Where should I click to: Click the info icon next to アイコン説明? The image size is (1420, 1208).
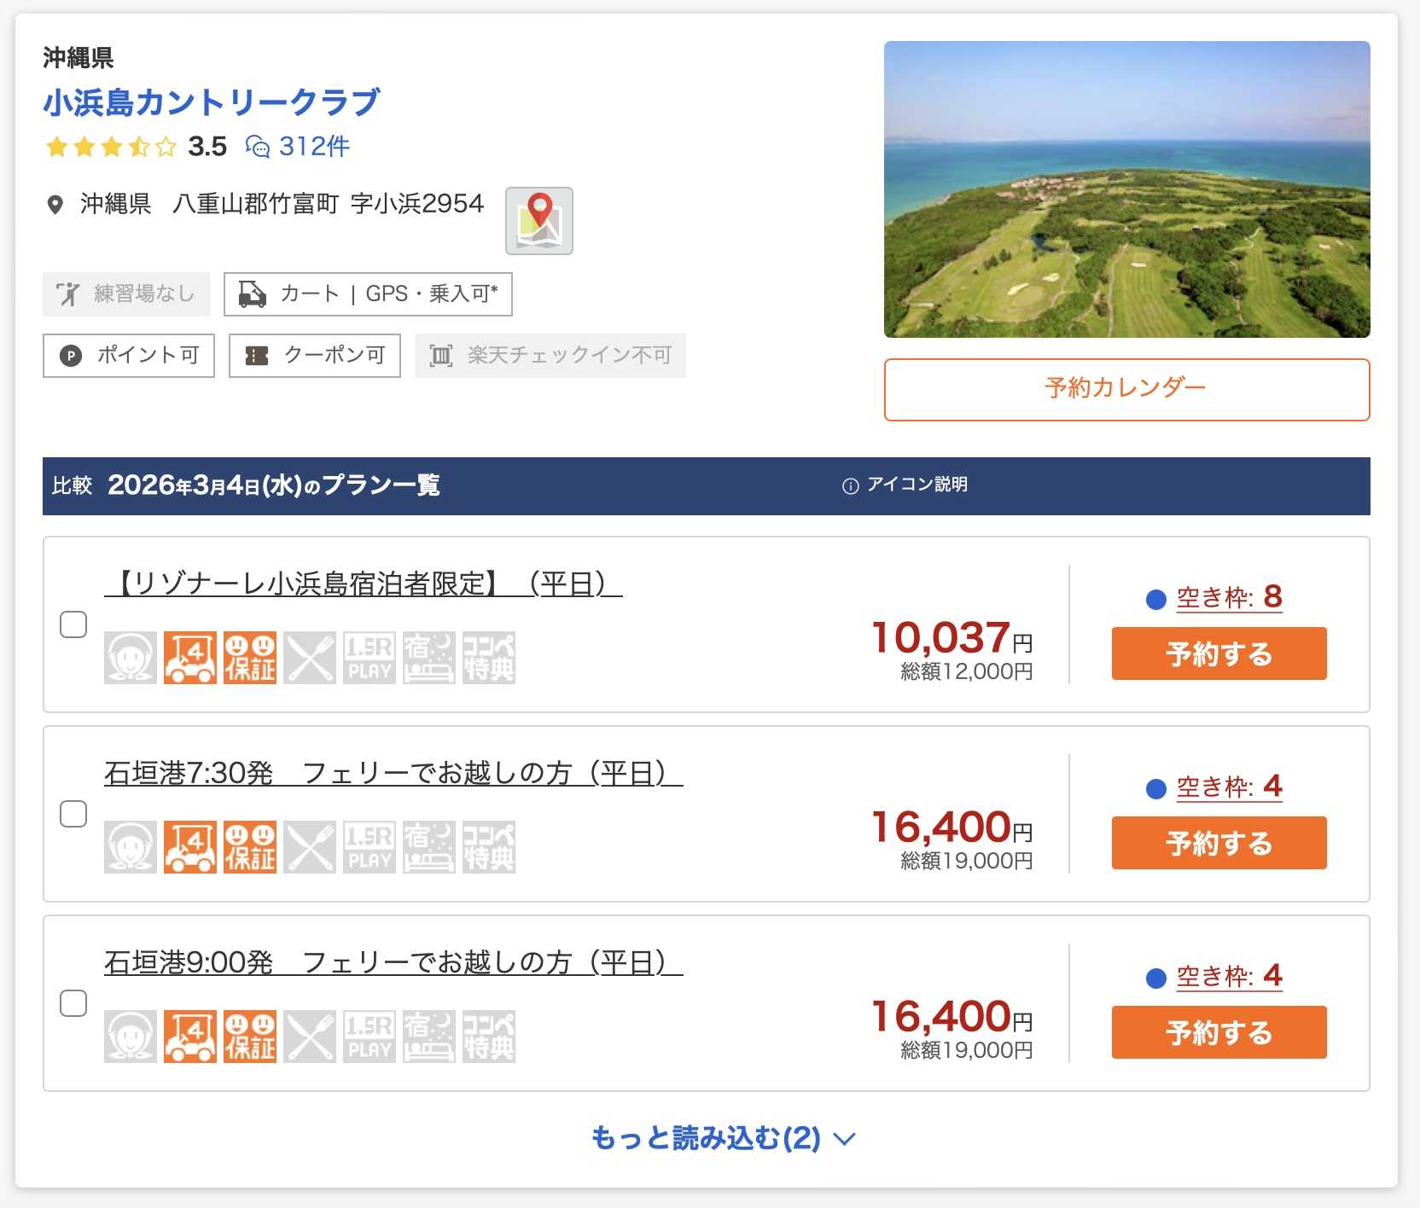[x=850, y=486]
